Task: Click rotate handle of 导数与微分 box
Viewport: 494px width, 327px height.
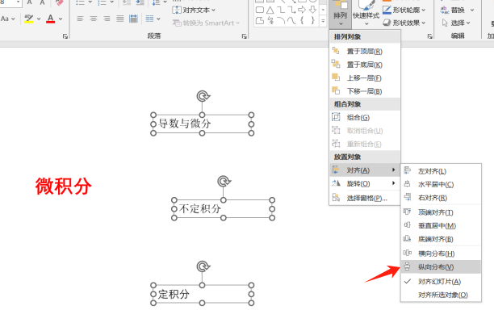Action: (x=203, y=96)
